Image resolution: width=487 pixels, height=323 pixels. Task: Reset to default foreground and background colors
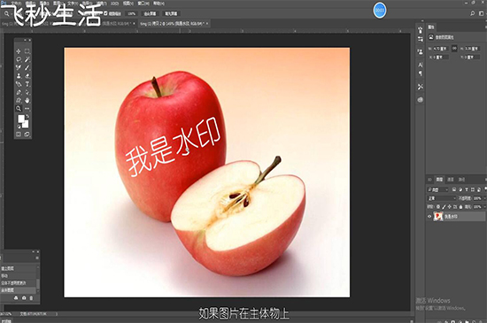19,127
